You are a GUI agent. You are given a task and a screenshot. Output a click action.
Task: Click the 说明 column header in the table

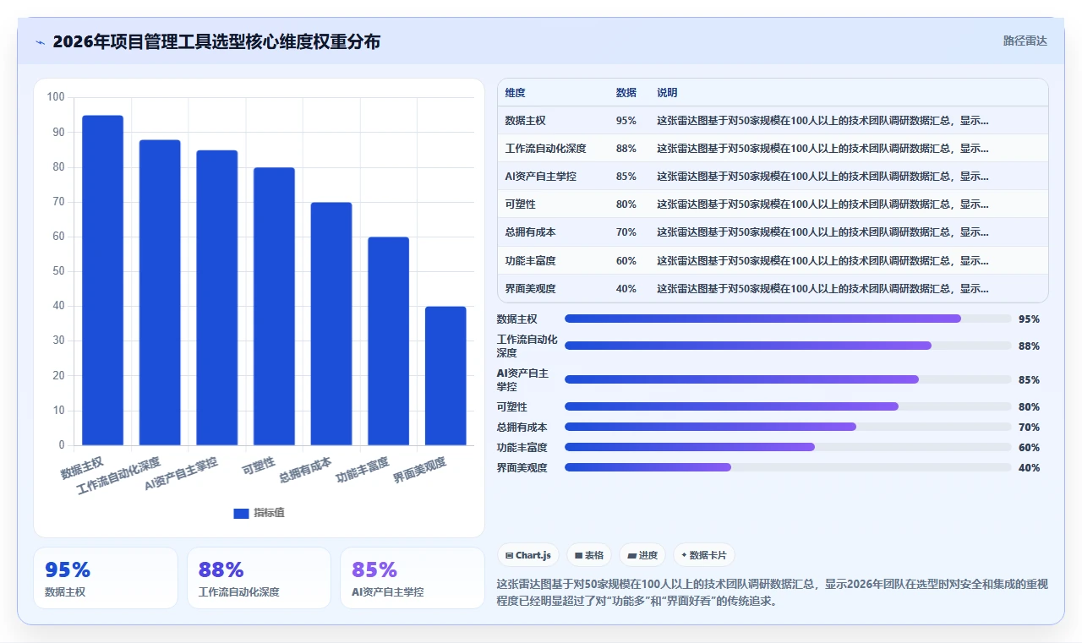click(x=667, y=93)
